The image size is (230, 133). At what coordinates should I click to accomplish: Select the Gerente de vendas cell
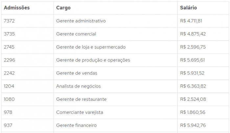click(77, 73)
